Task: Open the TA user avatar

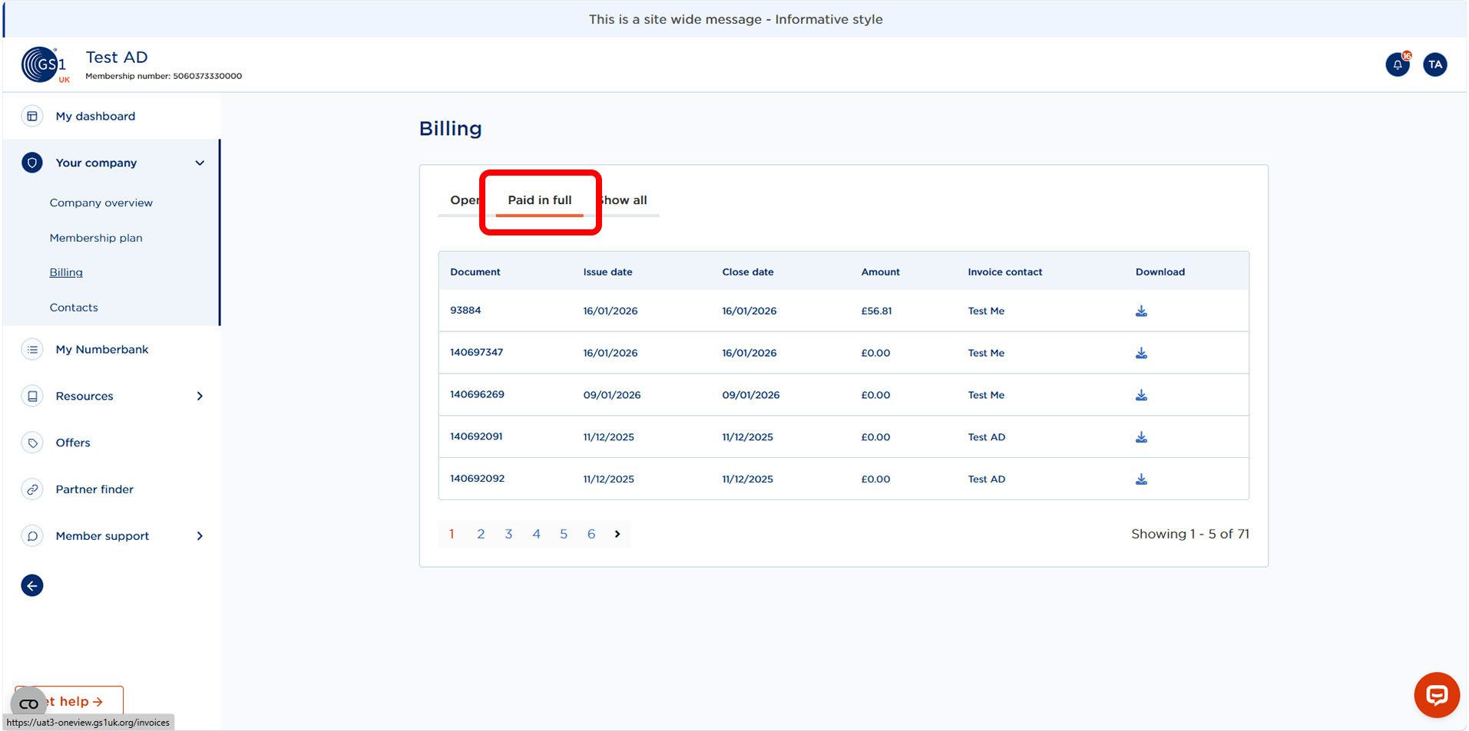Action: (x=1434, y=64)
